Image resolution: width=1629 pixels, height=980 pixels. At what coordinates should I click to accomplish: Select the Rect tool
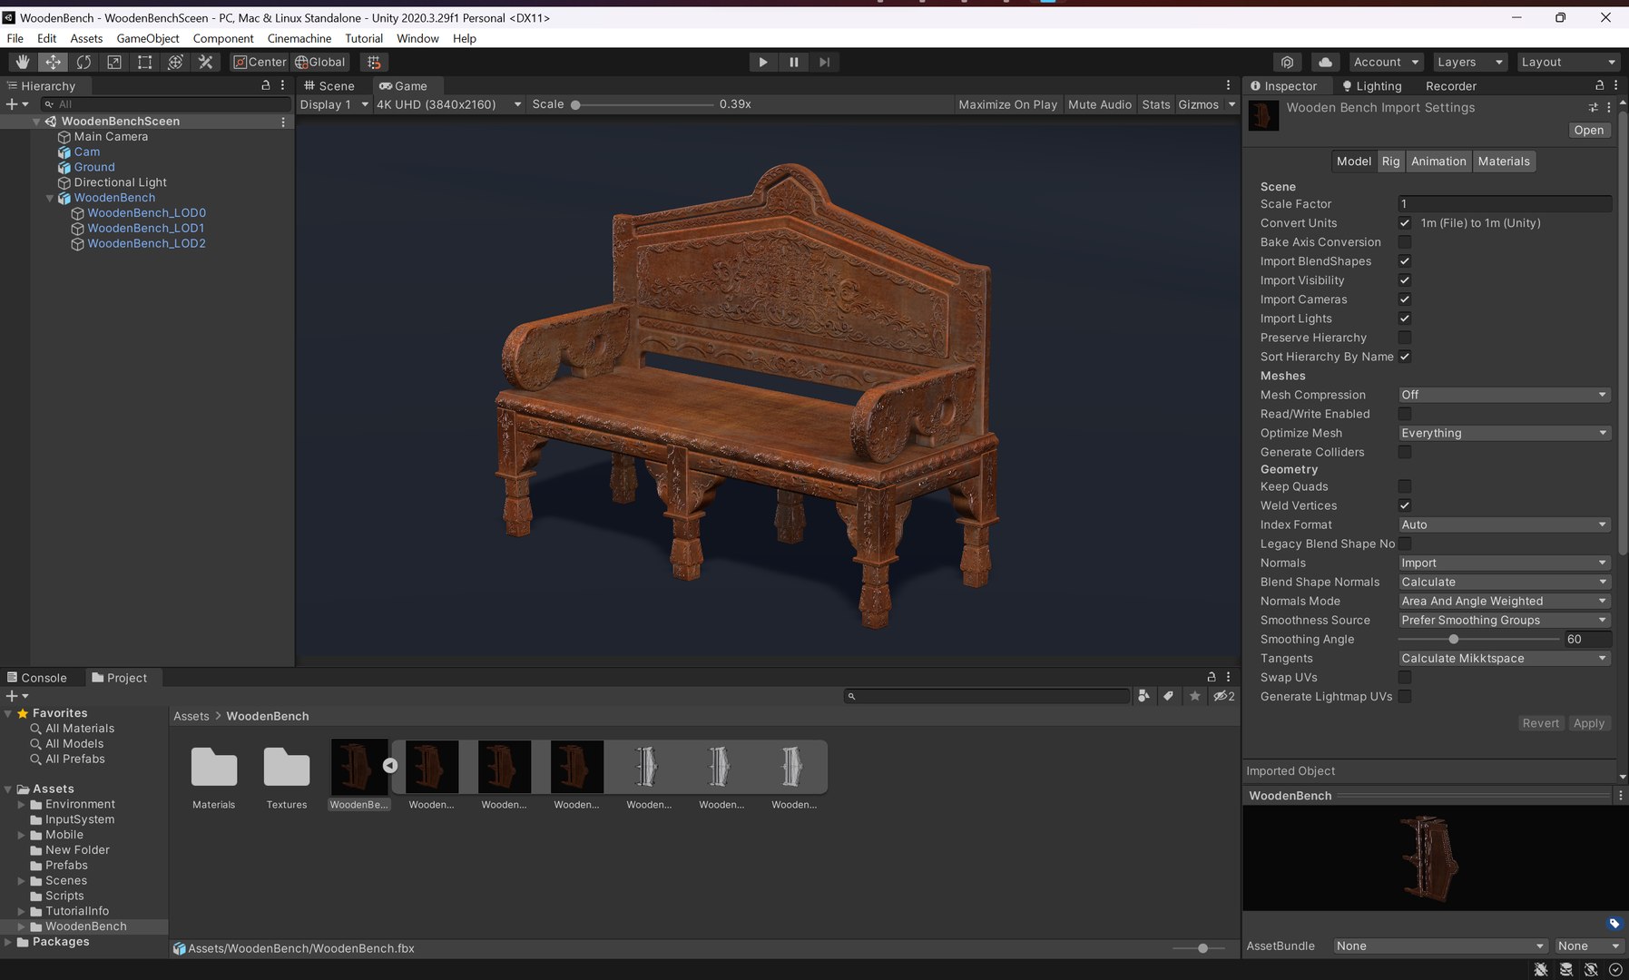tap(144, 62)
